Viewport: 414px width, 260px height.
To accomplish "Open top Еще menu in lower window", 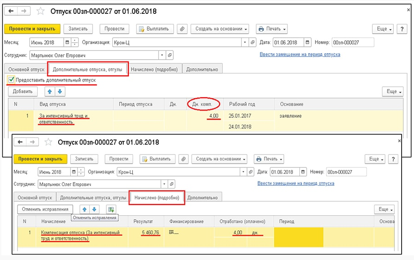I will pyautogui.click(x=375, y=159).
